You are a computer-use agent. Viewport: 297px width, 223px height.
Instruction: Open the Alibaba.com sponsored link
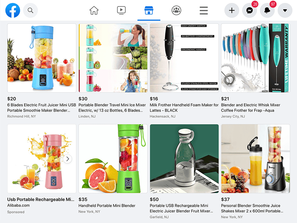click(18, 205)
